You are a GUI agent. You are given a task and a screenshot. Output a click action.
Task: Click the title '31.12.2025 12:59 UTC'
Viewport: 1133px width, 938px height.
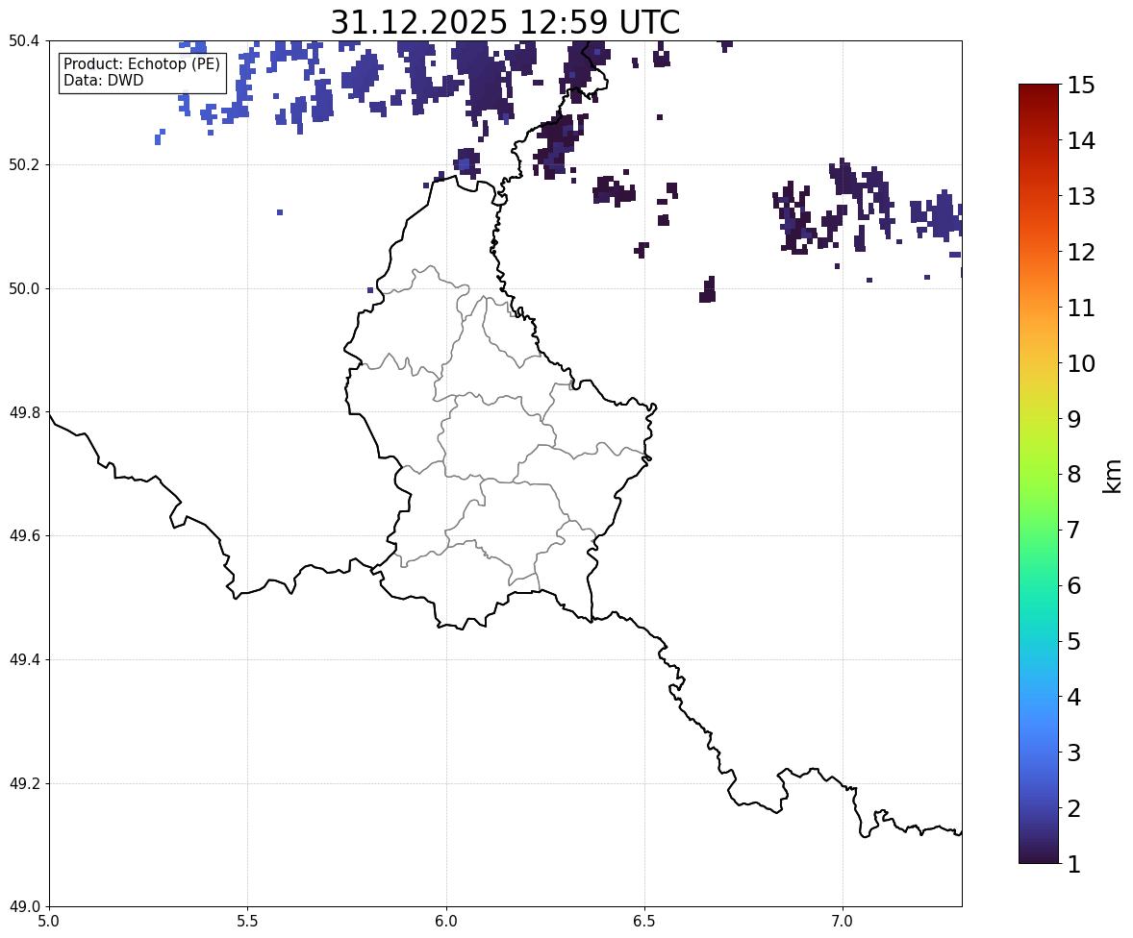[505, 22]
